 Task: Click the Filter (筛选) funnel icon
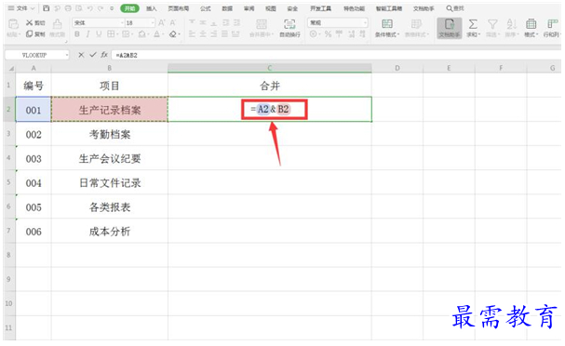click(492, 24)
